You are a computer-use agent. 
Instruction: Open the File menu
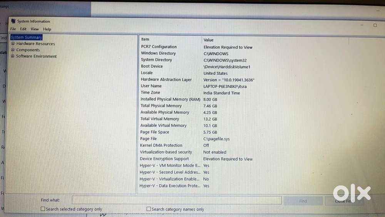[x=13, y=29]
